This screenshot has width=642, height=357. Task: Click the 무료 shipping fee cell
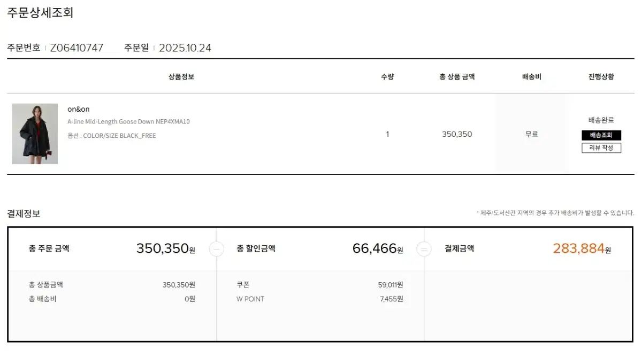pos(531,134)
